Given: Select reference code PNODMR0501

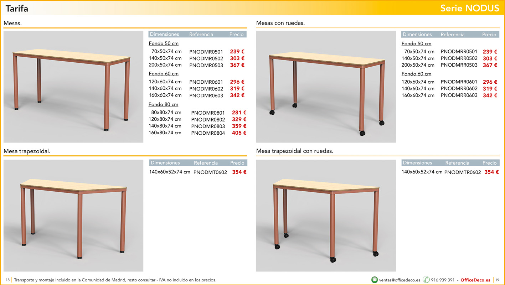Looking at the screenshot, I should tap(206, 52).
